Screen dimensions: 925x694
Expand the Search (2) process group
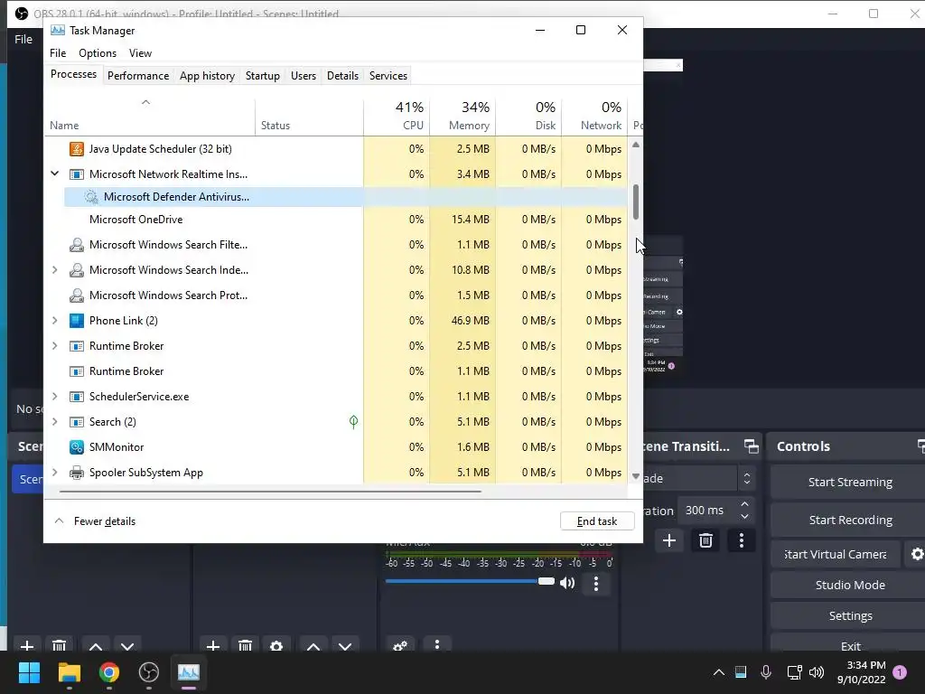tap(55, 421)
